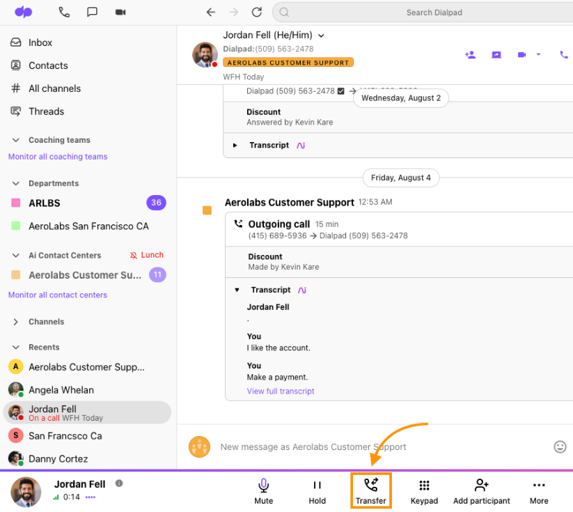573x512 pixels.
Task: Open the emoji picker
Action: coord(560,447)
